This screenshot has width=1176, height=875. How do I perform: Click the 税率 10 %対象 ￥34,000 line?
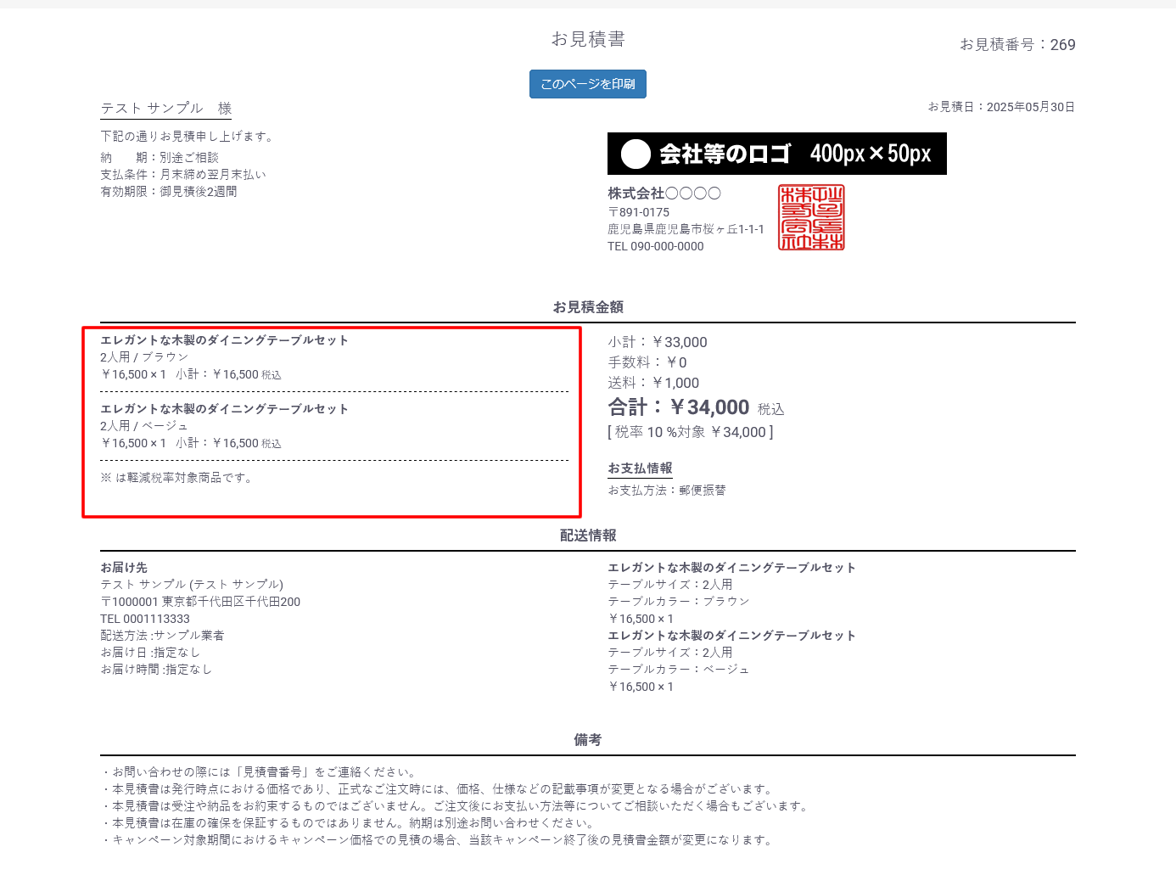coord(691,432)
